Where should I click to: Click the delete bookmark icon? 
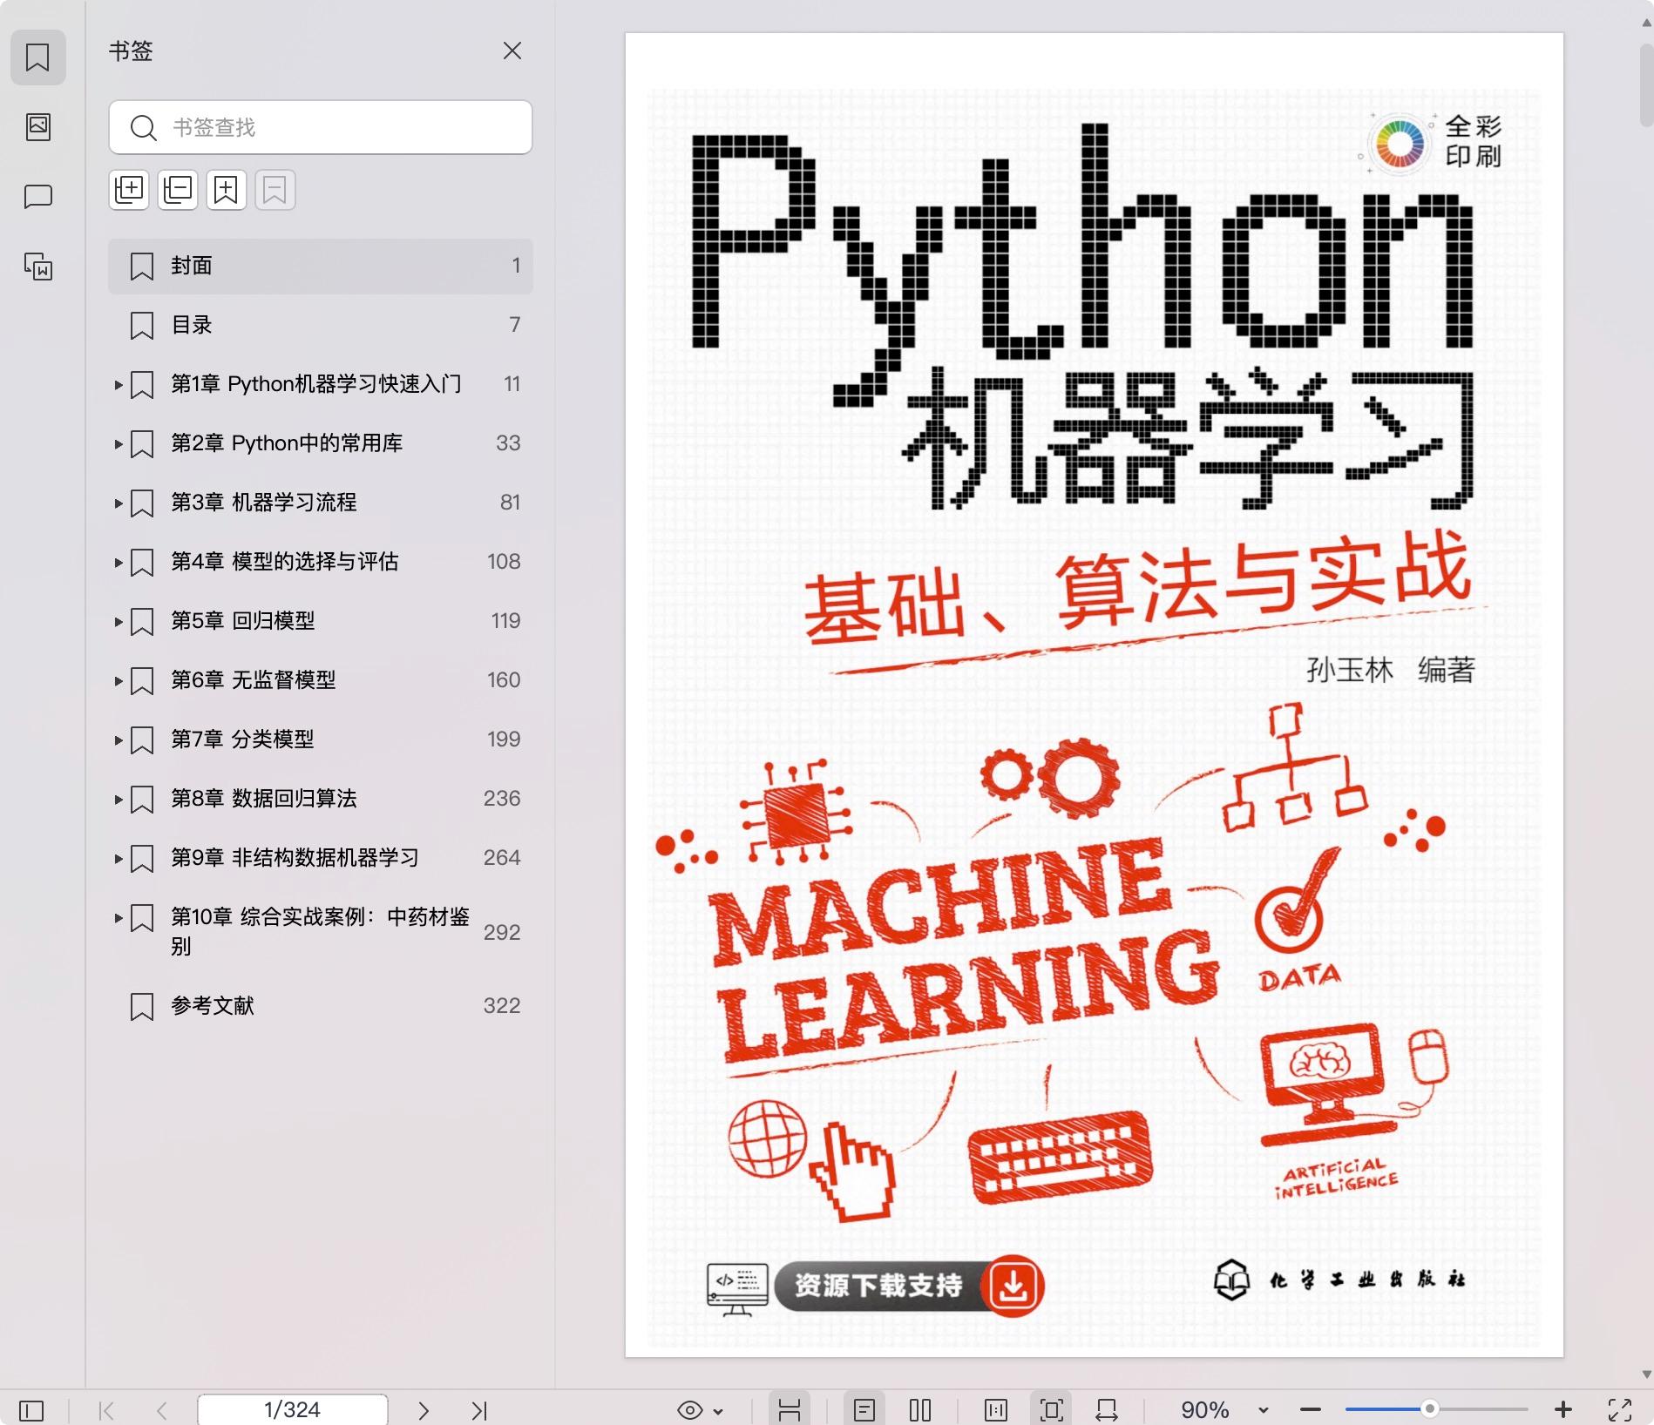click(x=275, y=189)
